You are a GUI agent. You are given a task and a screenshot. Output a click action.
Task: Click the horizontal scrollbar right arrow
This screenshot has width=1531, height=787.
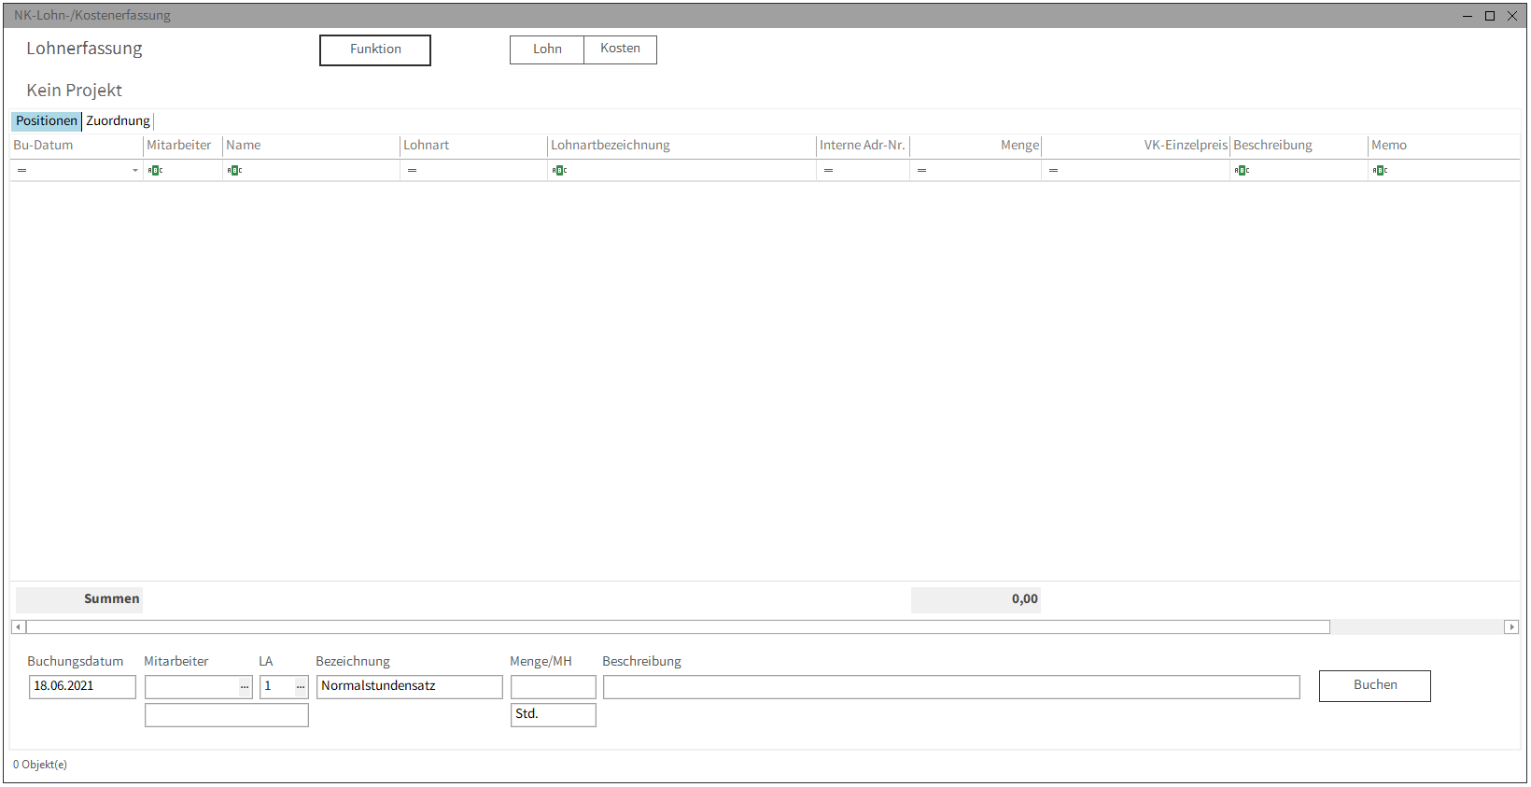pos(1511,627)
